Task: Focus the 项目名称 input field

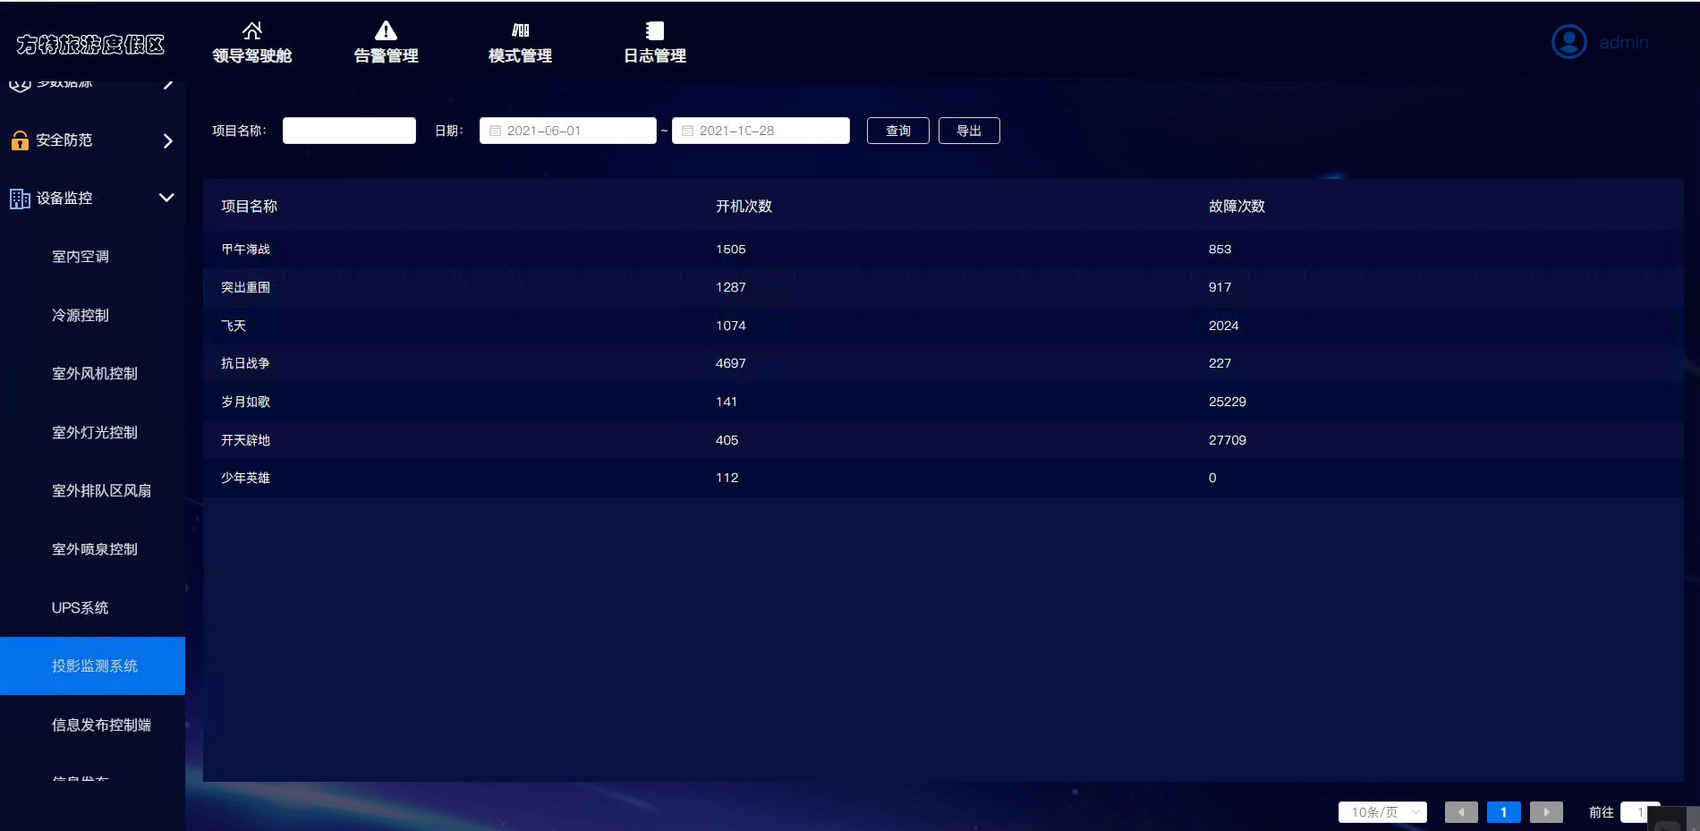Action: point(349,131)
